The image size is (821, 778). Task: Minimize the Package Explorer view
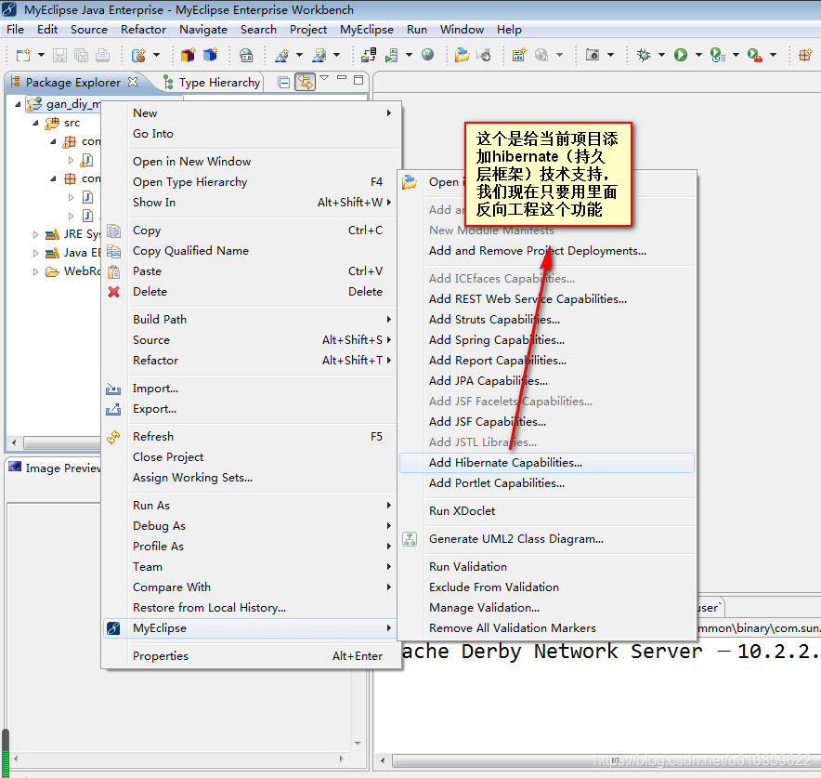[x=342, y=78]
